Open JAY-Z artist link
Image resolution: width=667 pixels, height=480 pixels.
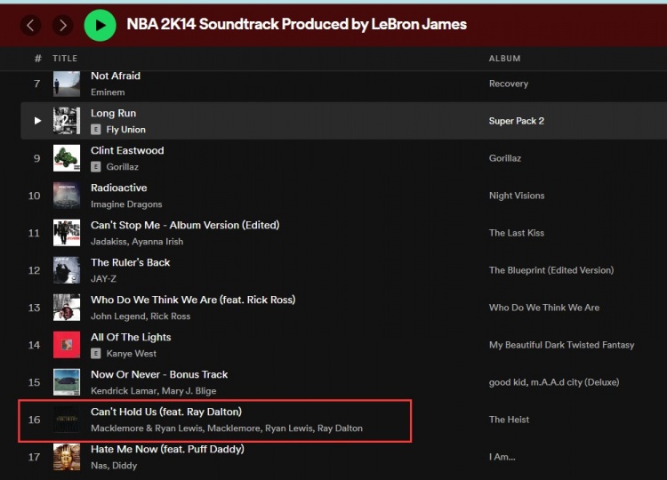pos(103,279)
